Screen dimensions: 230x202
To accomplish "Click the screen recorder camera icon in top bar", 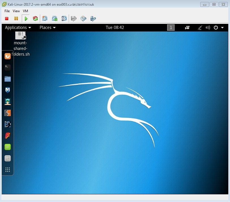I will point(187,28).
